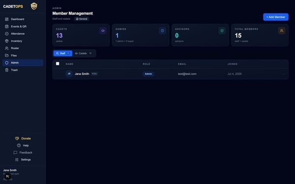Open Files in the sidebar
The image size is (295, 184).
(x=23, y=55)
